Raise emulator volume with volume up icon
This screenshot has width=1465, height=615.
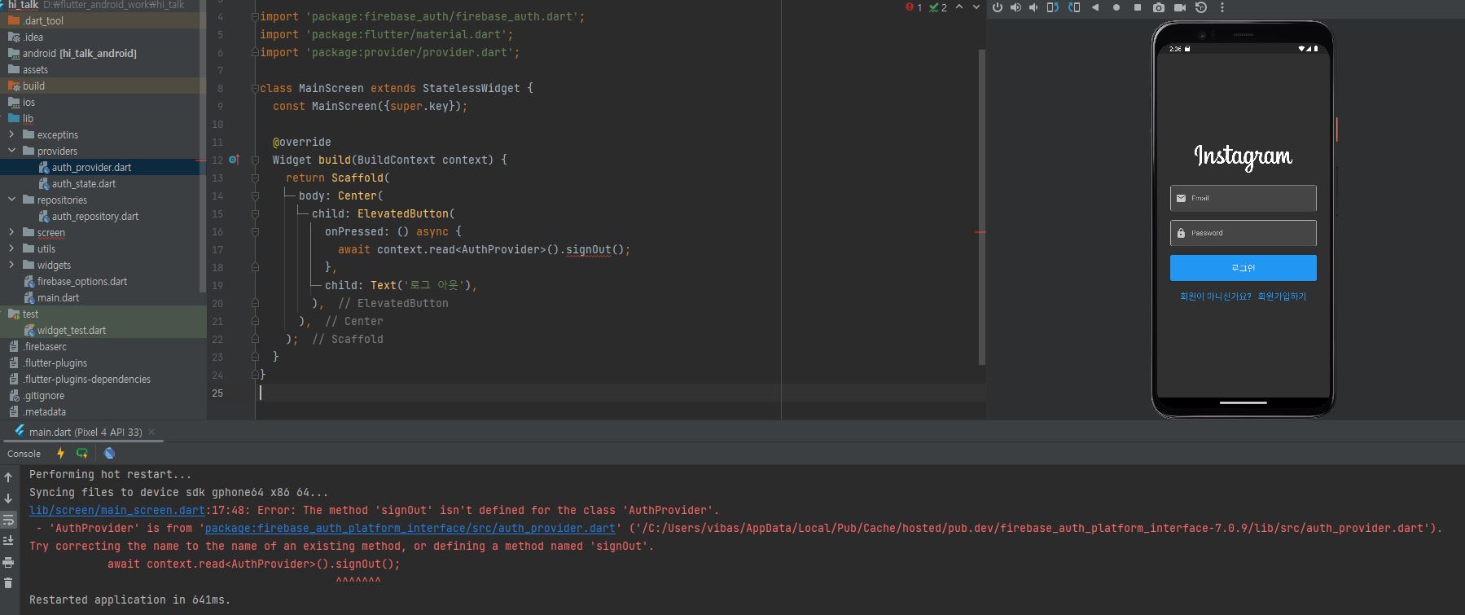(x=1015, y=7)
